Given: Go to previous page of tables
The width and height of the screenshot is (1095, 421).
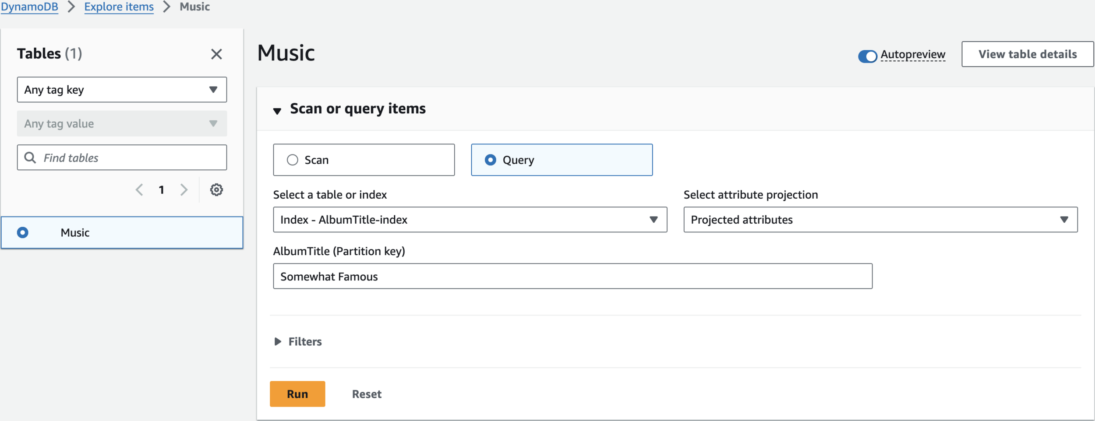Looking at the screenshot, I should [139, 190].
